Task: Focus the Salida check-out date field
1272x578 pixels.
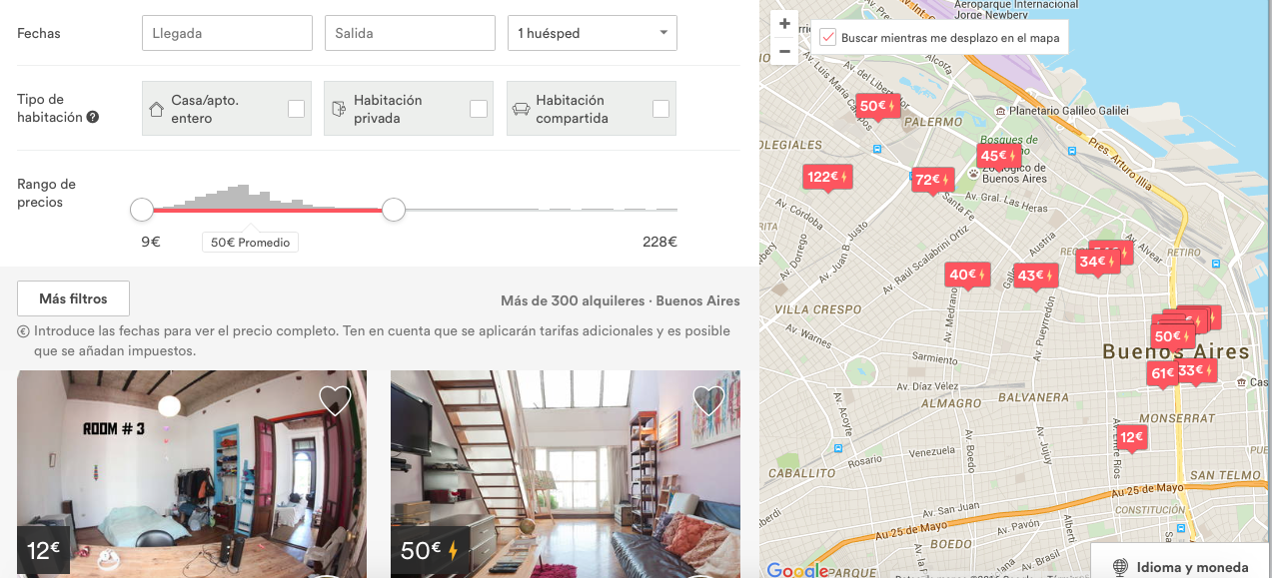Action: 410,33
